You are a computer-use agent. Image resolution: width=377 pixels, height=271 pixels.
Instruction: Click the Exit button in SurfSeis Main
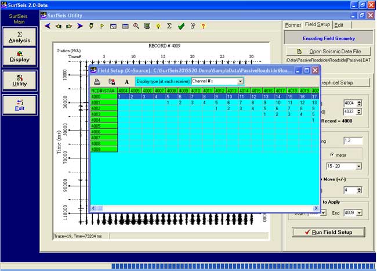tap(20, 105)
